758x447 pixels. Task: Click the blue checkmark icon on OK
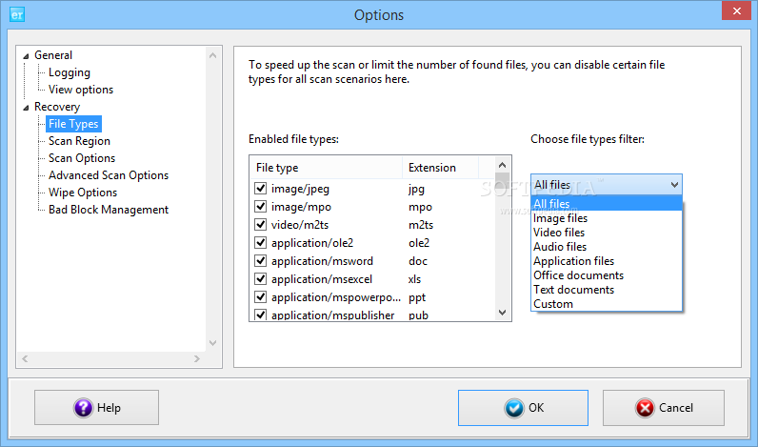coord(515,408)
